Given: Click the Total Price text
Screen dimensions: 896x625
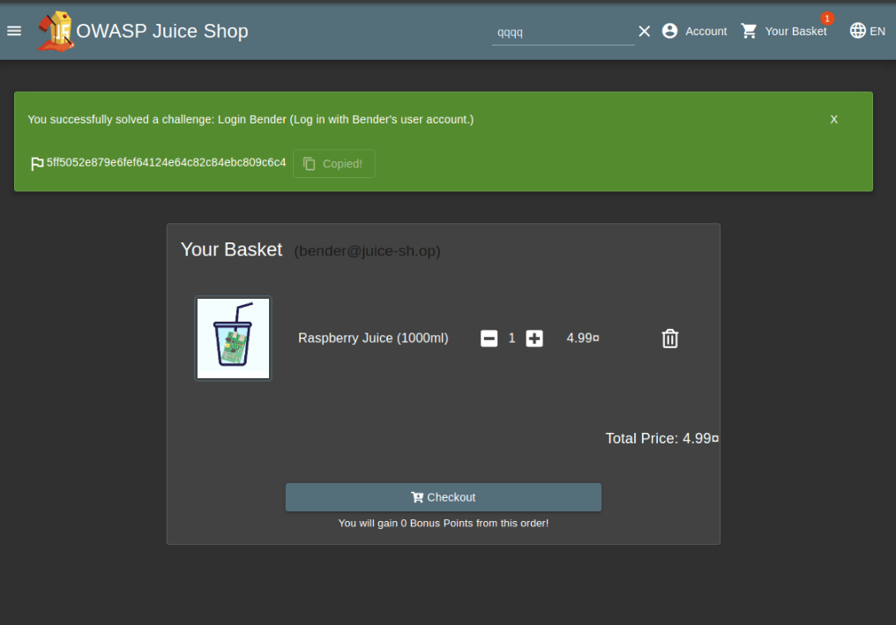Looking at the screenshot, I should (661, 438).
